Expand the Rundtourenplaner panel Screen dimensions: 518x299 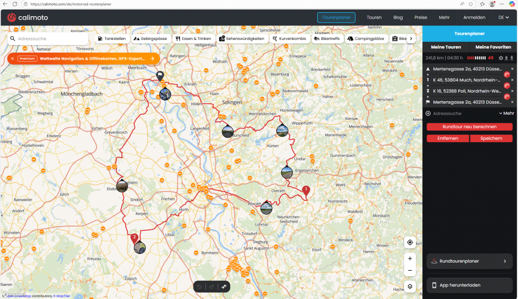[x=469, y=261]
